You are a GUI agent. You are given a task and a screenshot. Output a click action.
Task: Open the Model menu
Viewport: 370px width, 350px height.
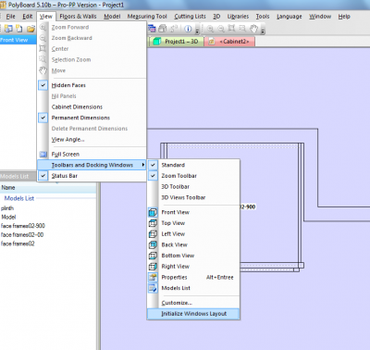(x=112, y=17)
